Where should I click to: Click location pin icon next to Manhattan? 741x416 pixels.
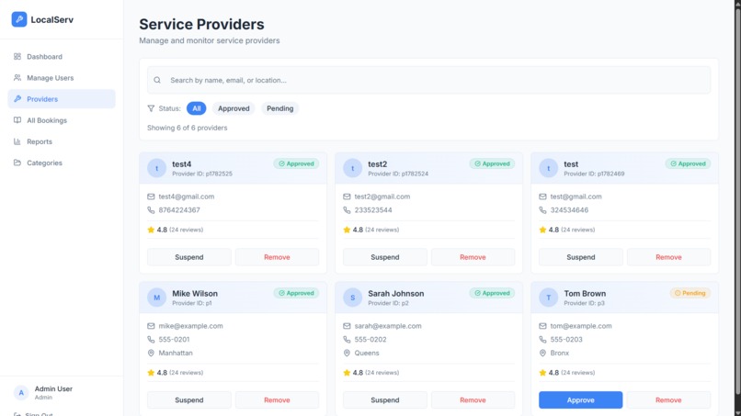click(151, 354)
